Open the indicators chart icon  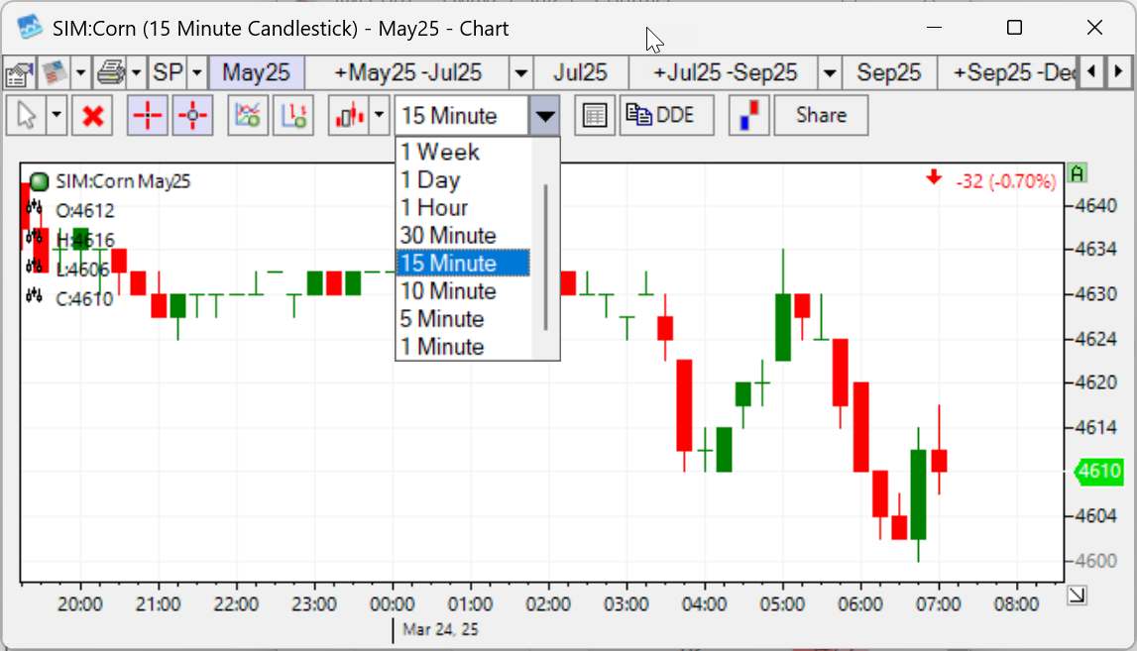pos(247,115)
